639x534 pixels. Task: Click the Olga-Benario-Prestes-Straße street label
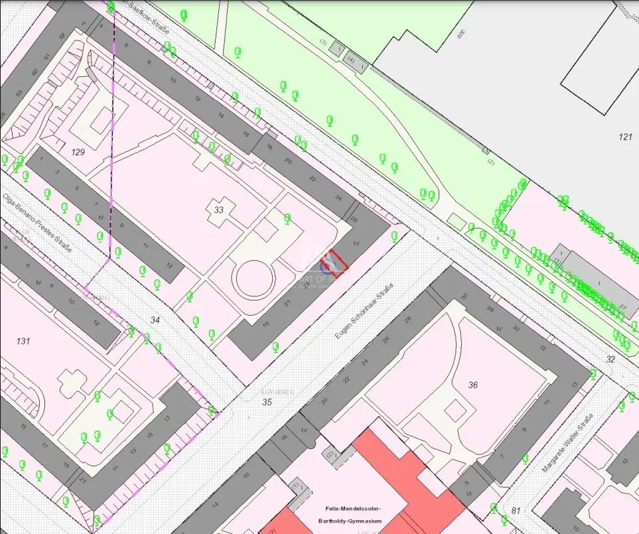click(36, 218)
